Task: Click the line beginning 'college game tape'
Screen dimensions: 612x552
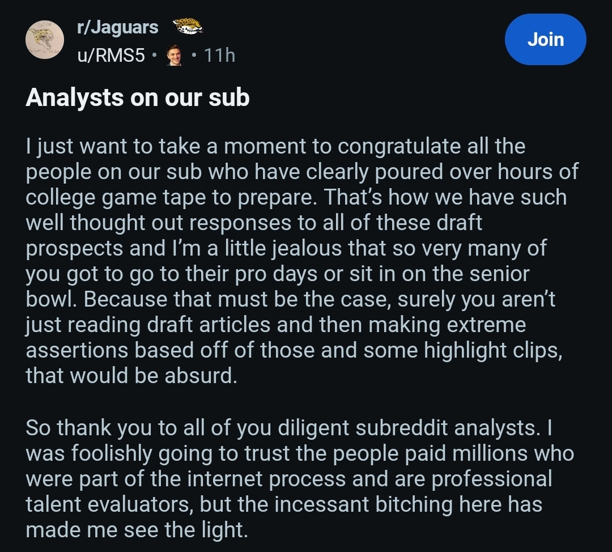Action: (296, 197)
